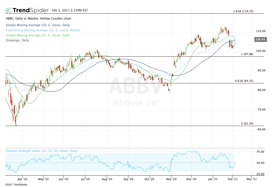
Task: Click the Relative Strength Index indicator label
Action: tap(41, 151)
